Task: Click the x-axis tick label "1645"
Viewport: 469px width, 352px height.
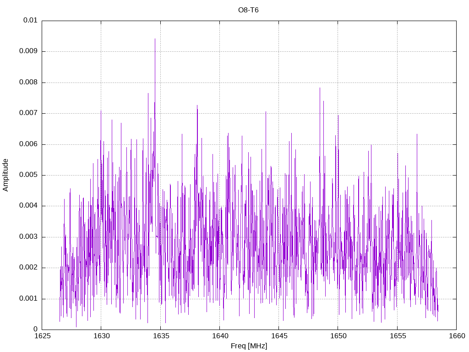Action: [x=279, y=336]
